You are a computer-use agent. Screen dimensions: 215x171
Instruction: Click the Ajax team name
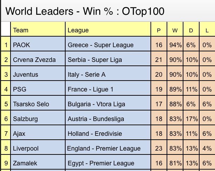click(19, 134)
